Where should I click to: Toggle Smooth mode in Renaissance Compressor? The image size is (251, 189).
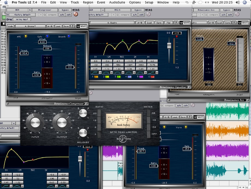click(x=69, y=36)
